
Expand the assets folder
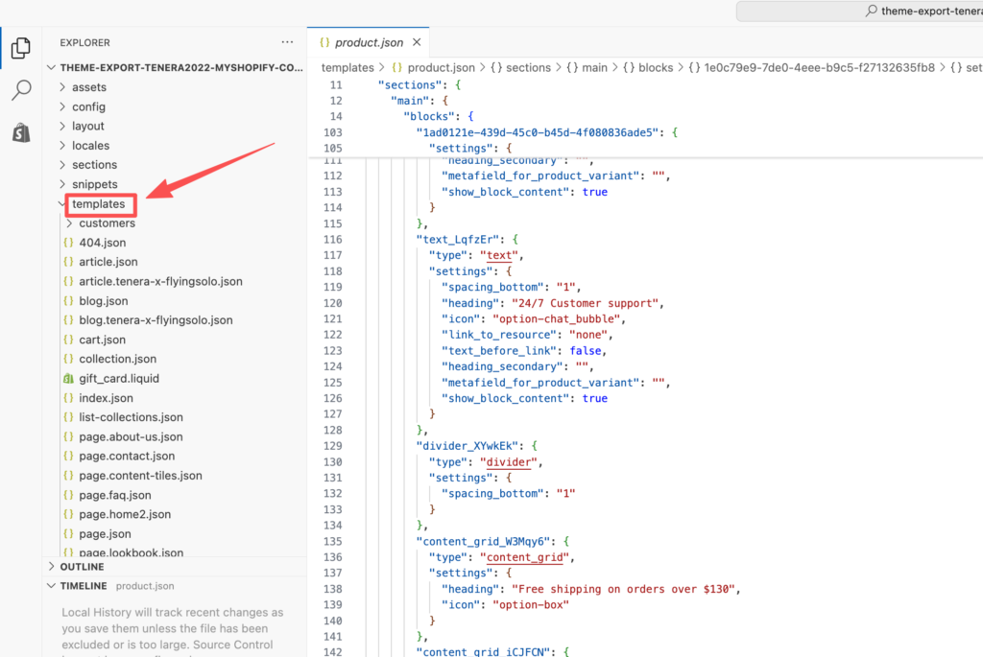(x=88, y=87)
